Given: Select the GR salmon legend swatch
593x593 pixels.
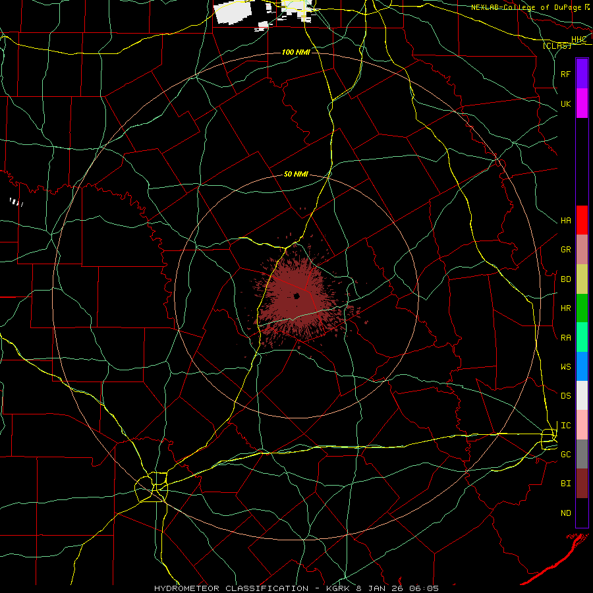Looking at the screenshot, I should coord(582,250).
